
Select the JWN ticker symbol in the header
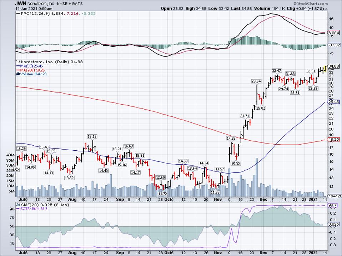coord(21,4)
